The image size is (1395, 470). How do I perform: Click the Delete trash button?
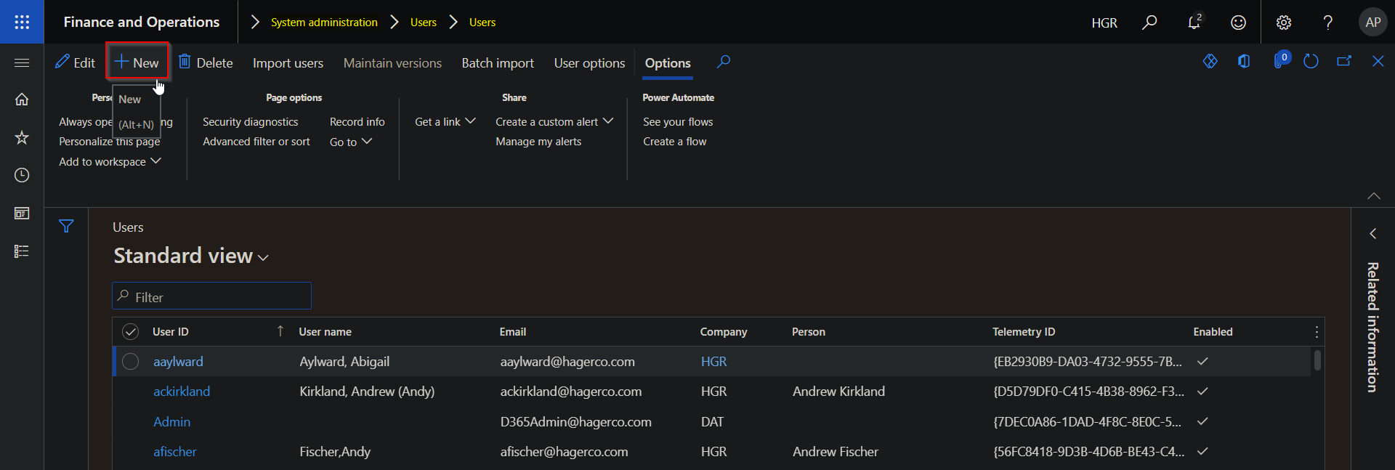(206, 62)
